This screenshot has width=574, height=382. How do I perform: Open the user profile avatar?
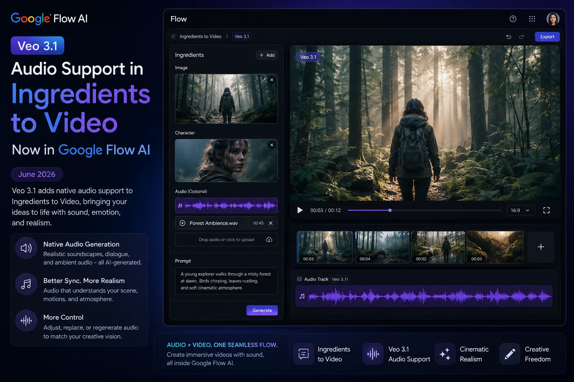[x=553, y=19]
